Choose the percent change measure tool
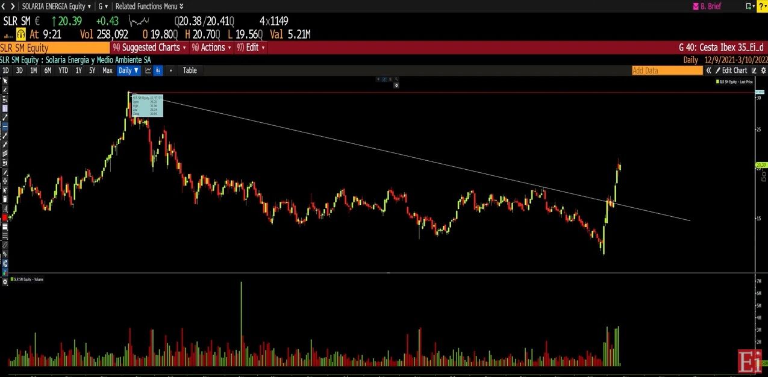The height and width of the screenshot is (377, 768). (x=5, y=99)
